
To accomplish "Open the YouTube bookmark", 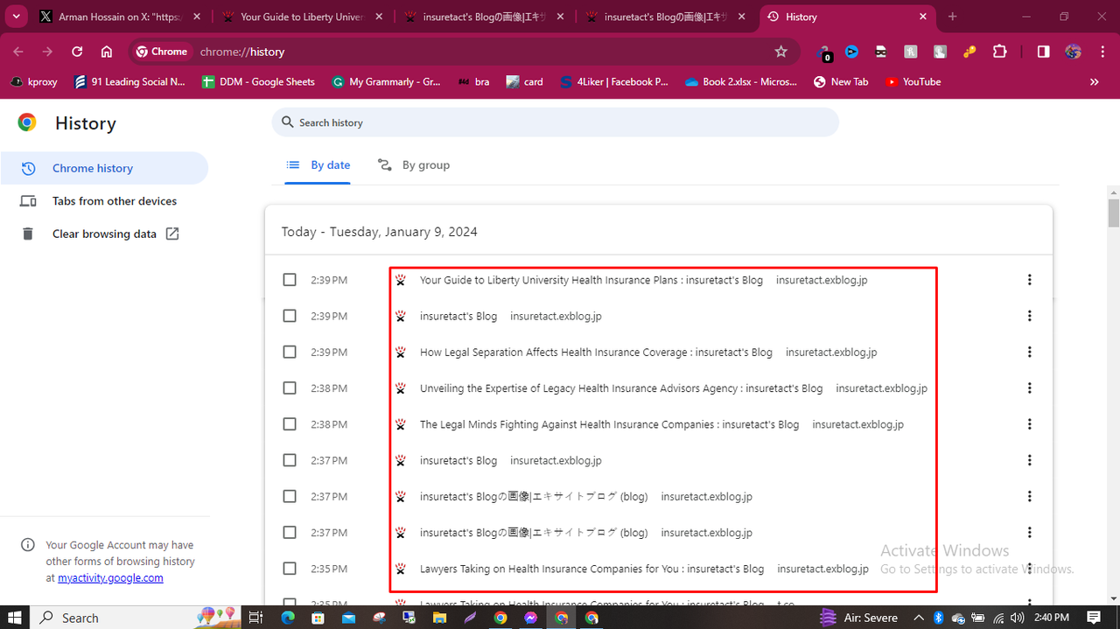I will pyautogui.click(x=913, y=81).
